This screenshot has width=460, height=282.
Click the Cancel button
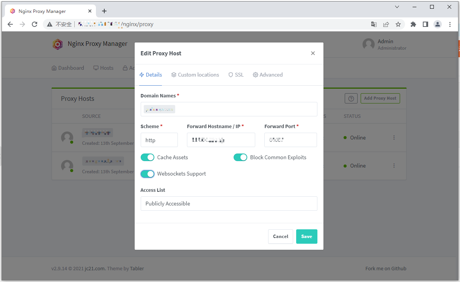pyautogui.click(x=281, y=237)
